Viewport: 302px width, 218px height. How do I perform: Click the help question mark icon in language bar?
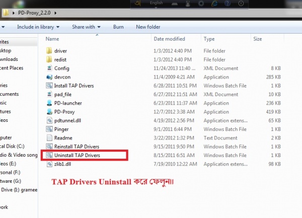point(228,4)
